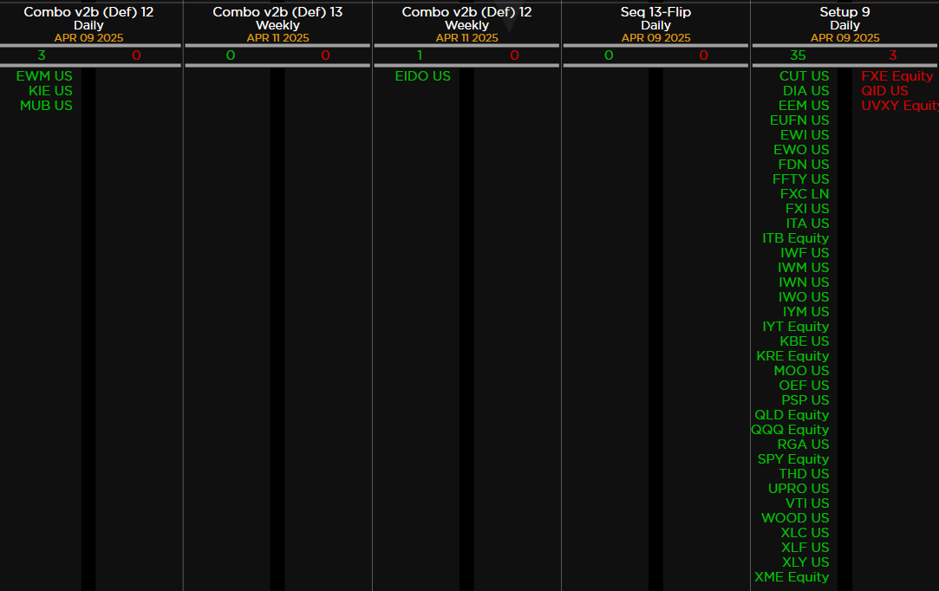This screenshot has width=939, height=591.
Task: Open the red UVXY Equity entry
Action: point(900,106)
